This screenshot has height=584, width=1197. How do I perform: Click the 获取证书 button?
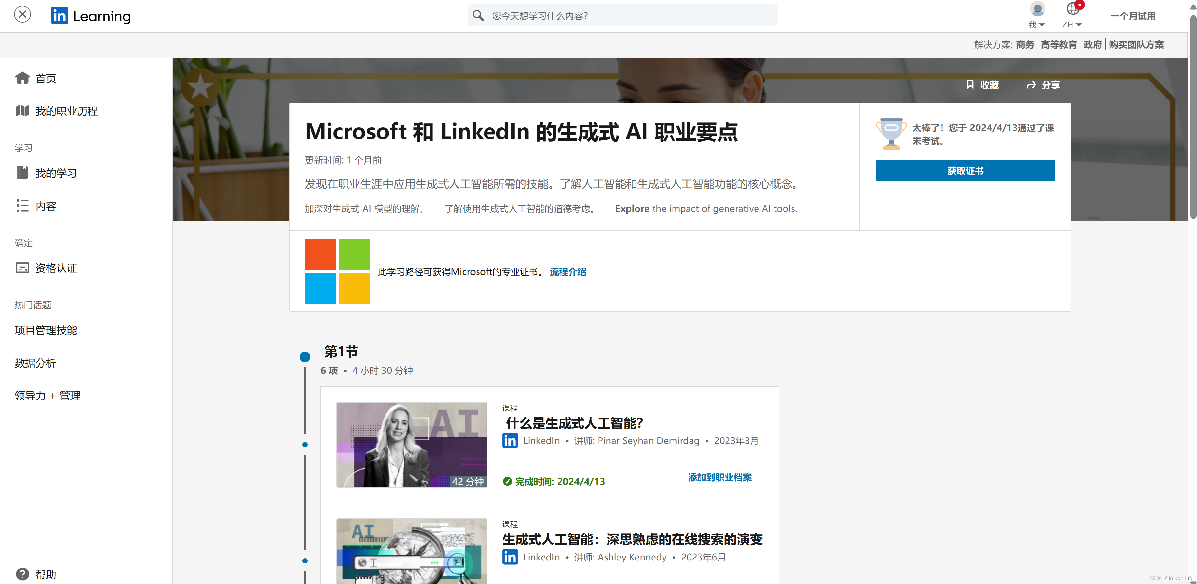(965, 171)
